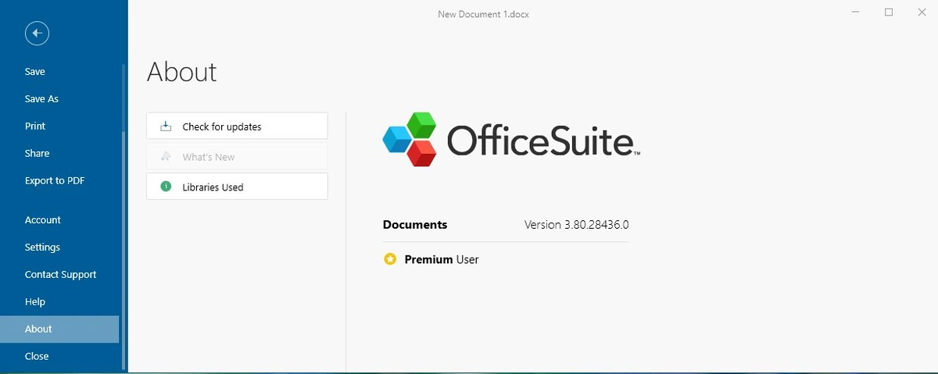The width and height of the screenshot is (938, 374).
Task: Close the window with the X button
Action: 922,12
